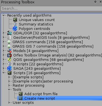Select 'Raster processing' folder text
Image resolution: width=102 pixels, height=106 pixels.
[29, 86]
